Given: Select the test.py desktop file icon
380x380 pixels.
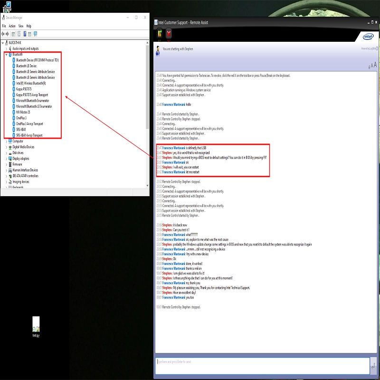Looking at the screenshot, I should (36, 326).
